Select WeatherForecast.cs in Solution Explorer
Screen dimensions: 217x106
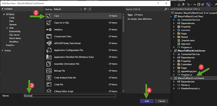[x=190, y=88]
